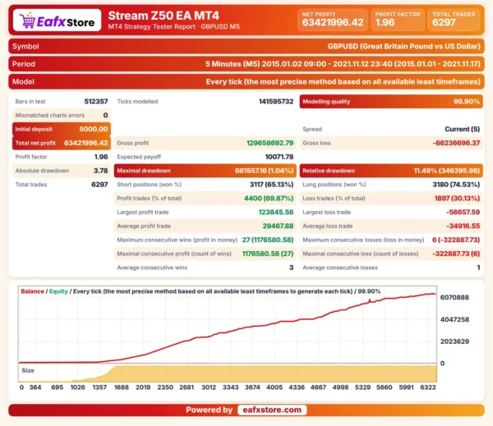The height and width of the screenshot is (426, 493).
Task: Click Absolute drawdown value 3.78
Action: 100,171
